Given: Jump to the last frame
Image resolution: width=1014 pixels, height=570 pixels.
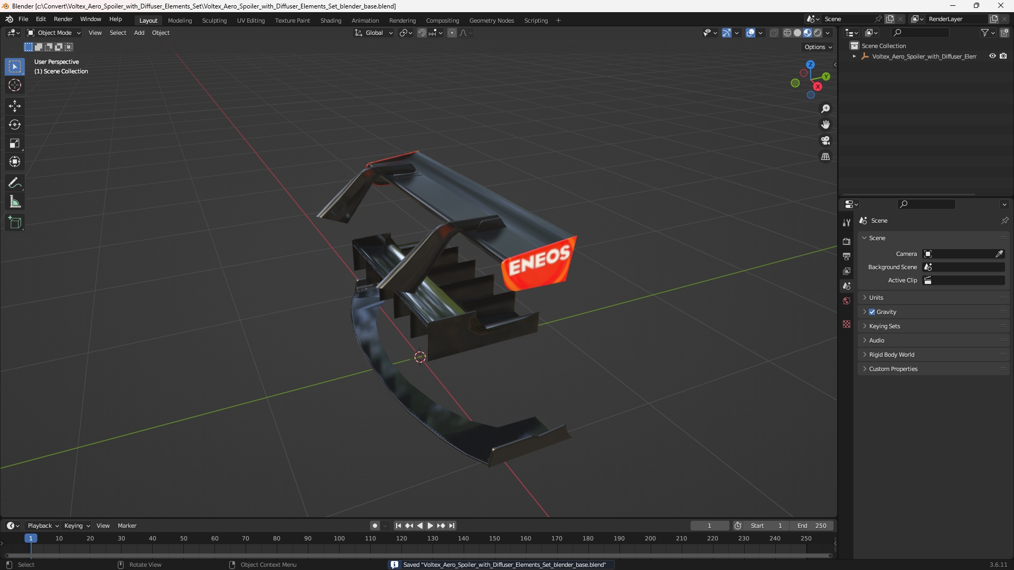Looking at the screenshot, I should pyautogui.click(x=452, y=526).
